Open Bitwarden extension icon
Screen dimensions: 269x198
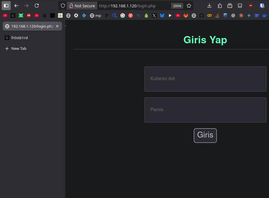pos(262,6)
